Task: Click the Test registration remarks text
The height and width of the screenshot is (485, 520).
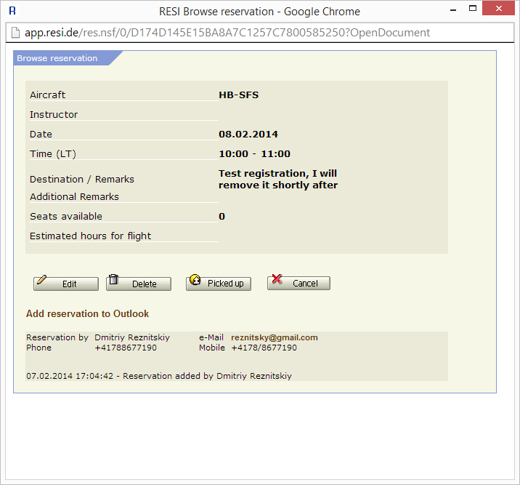Action: tap(277, 180)
